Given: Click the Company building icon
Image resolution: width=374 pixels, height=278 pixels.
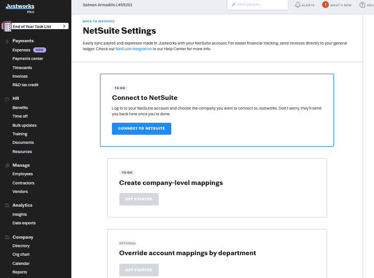Looking at the screenshot, I should [7, 237].
